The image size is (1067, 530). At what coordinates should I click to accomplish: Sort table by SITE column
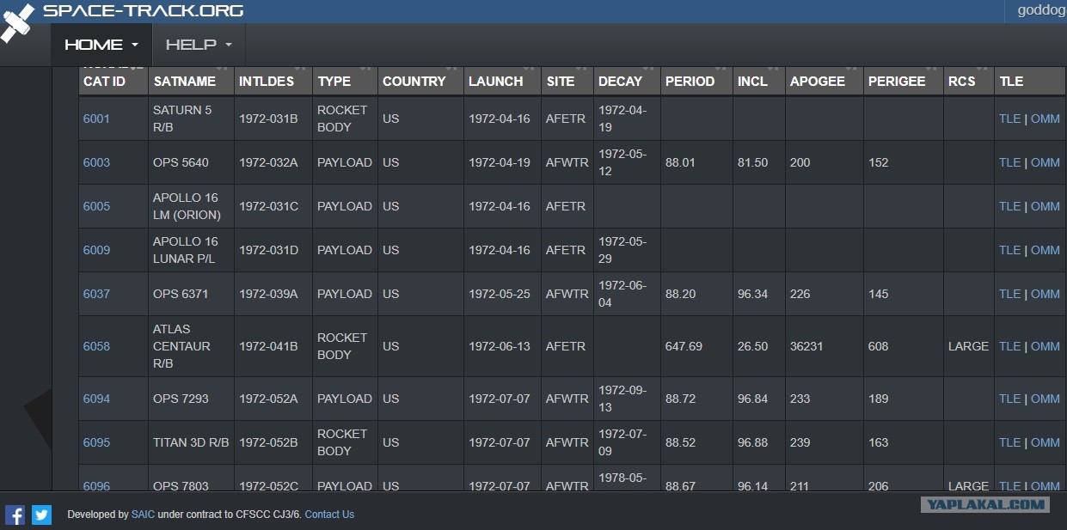click(567, 81)
